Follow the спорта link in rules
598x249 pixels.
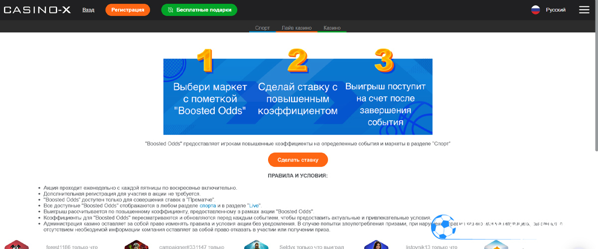(208, 205)
